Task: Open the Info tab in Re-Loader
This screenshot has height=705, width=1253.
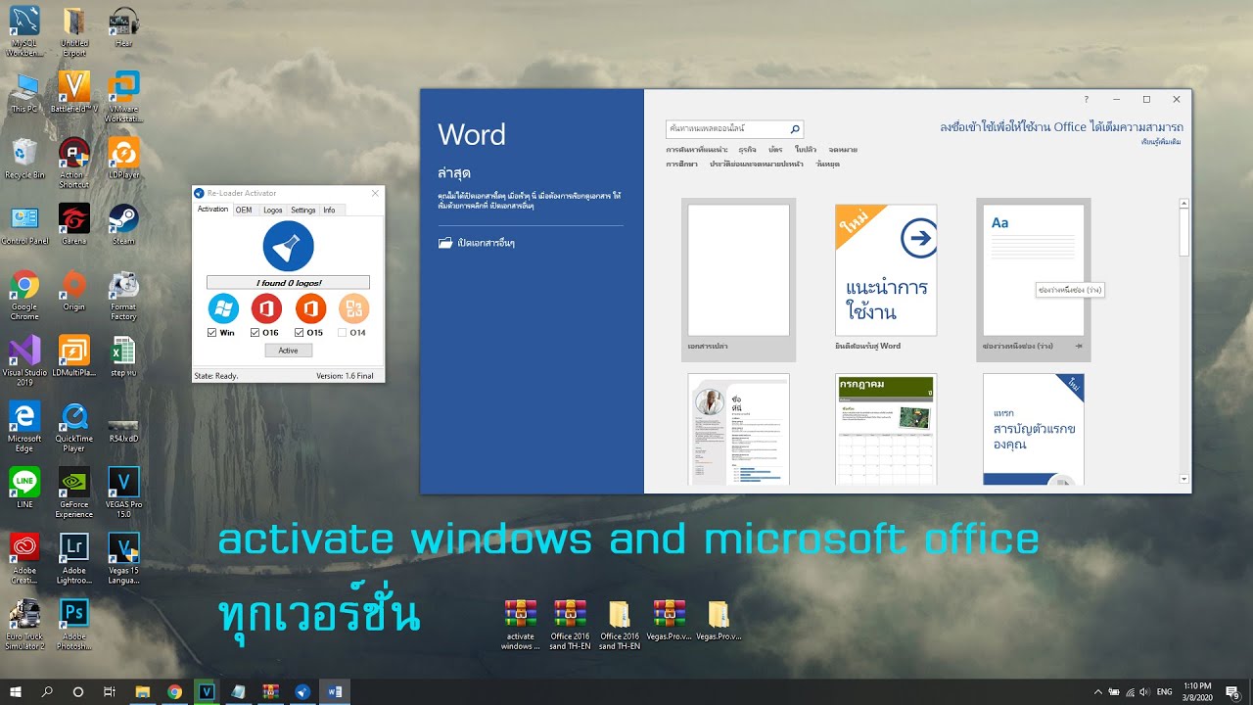Action: click(329, 210)
